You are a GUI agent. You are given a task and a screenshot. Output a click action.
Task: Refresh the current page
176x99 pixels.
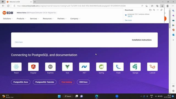pyautogui.click(x=8, y=6)
